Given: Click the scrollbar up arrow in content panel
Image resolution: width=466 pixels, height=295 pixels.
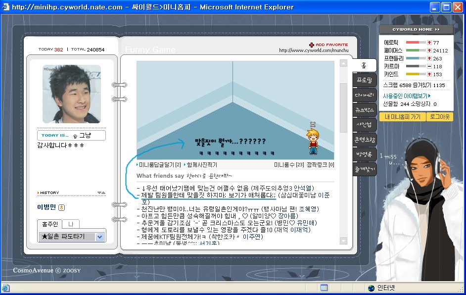Looking at the screenshot, I should pyautogui.click(x=343, y=63).
